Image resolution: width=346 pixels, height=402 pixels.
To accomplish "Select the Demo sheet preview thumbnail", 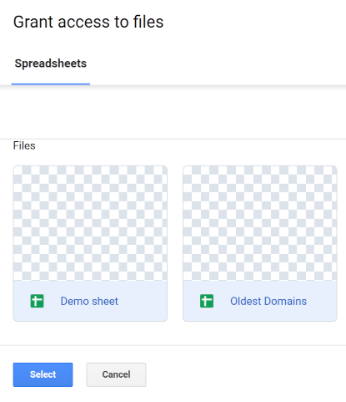I will point(90,223).
